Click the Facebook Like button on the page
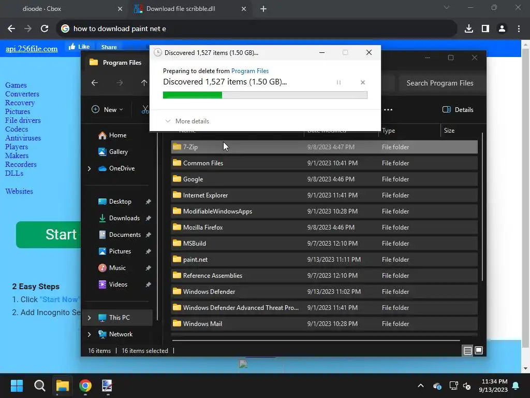The height and width of the screenshot is (398, 530). 79,47
